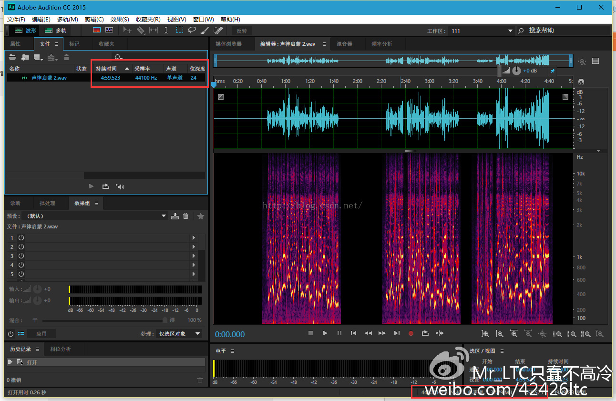Select the Marquee Selection tool

(x=179, y=30)
